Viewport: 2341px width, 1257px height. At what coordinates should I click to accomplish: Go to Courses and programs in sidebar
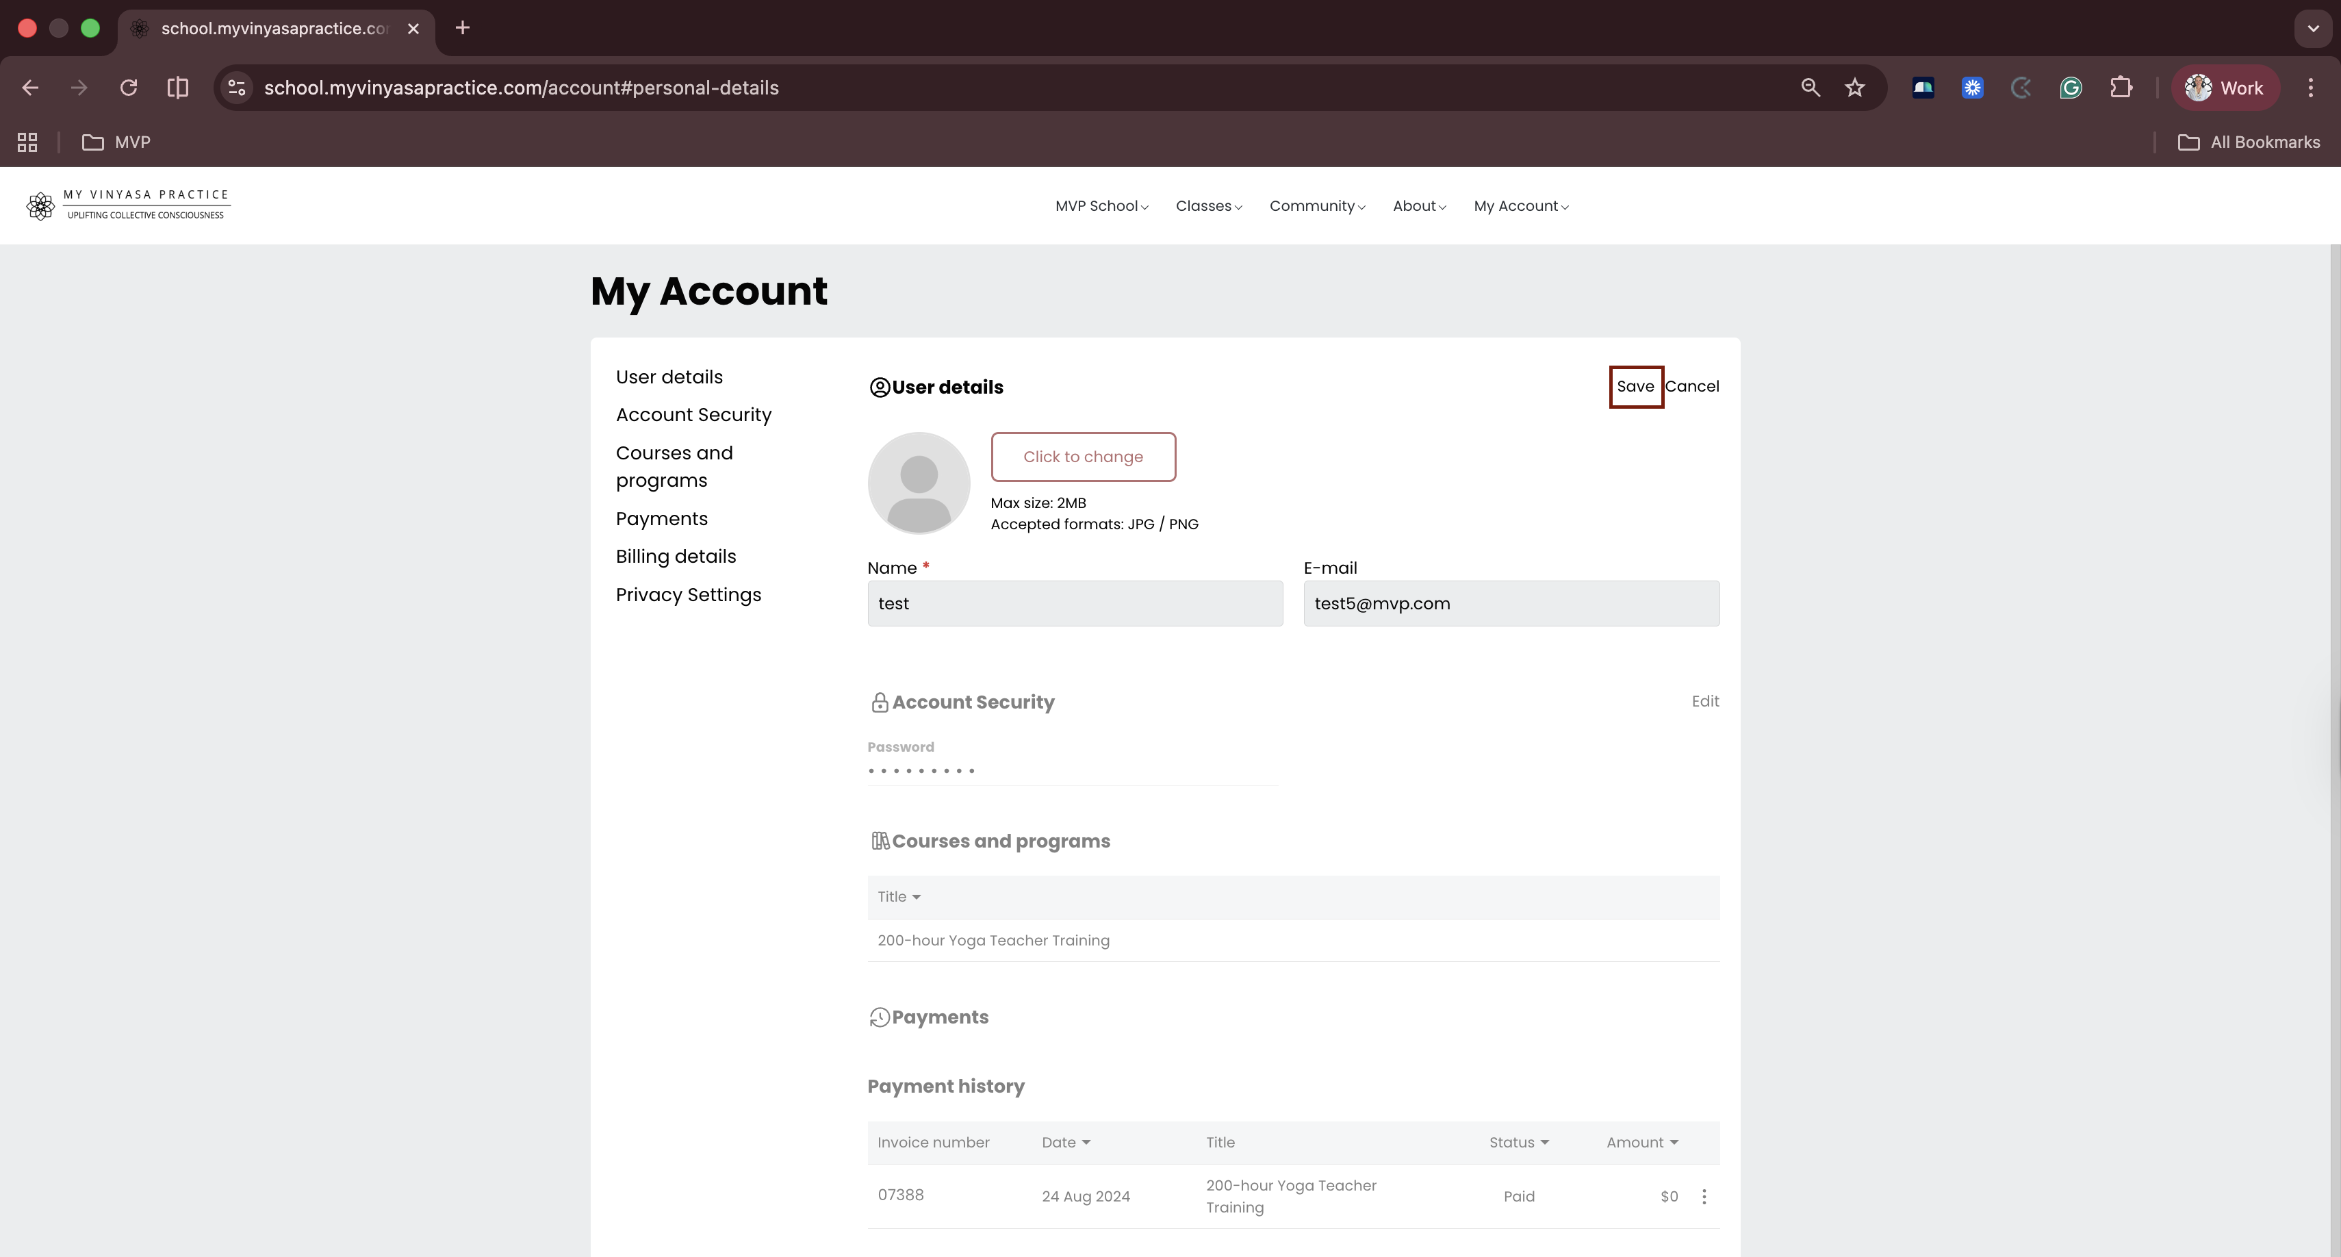tap(674, 466)
